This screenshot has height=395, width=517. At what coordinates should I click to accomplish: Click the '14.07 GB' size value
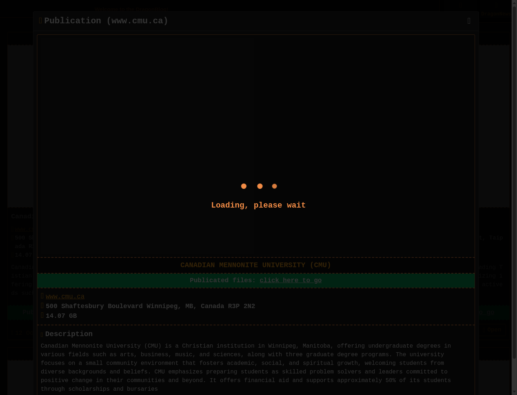pos(61,316)
